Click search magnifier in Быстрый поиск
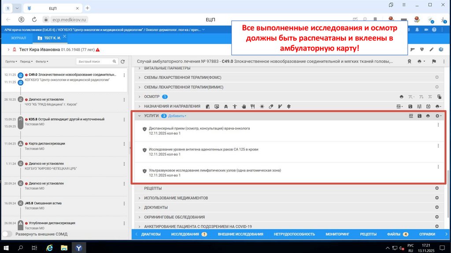Screen dimensions: 451x253 [114, 61]
